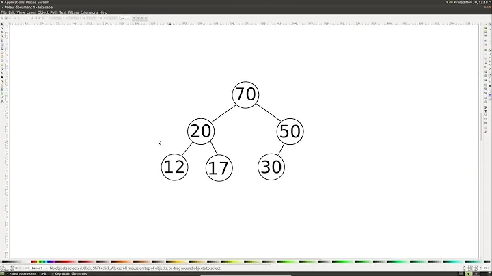Image resolution: width=492 pixels, height=276 pixels.
Task: Select the Dropper color picker tool
Action: pos(2,97)
